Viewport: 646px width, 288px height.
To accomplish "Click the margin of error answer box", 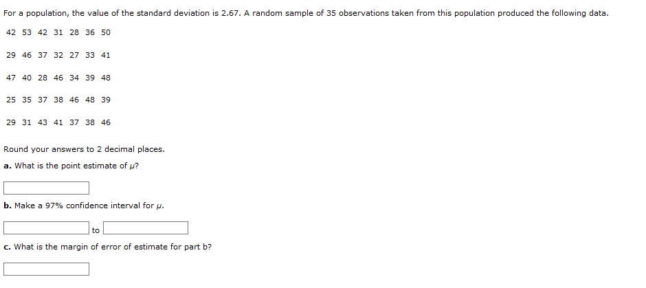I will [x=46, y=269].
